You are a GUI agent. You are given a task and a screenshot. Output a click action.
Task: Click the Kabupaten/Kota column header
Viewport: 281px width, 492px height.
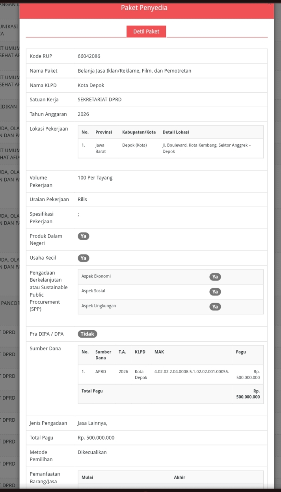point(139,132)
